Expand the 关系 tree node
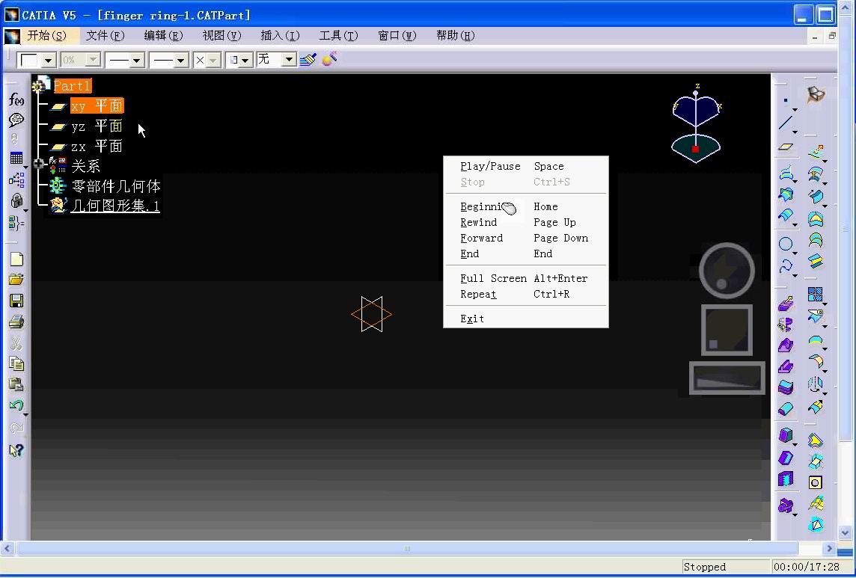856x578 pixels. click(39, 165)
